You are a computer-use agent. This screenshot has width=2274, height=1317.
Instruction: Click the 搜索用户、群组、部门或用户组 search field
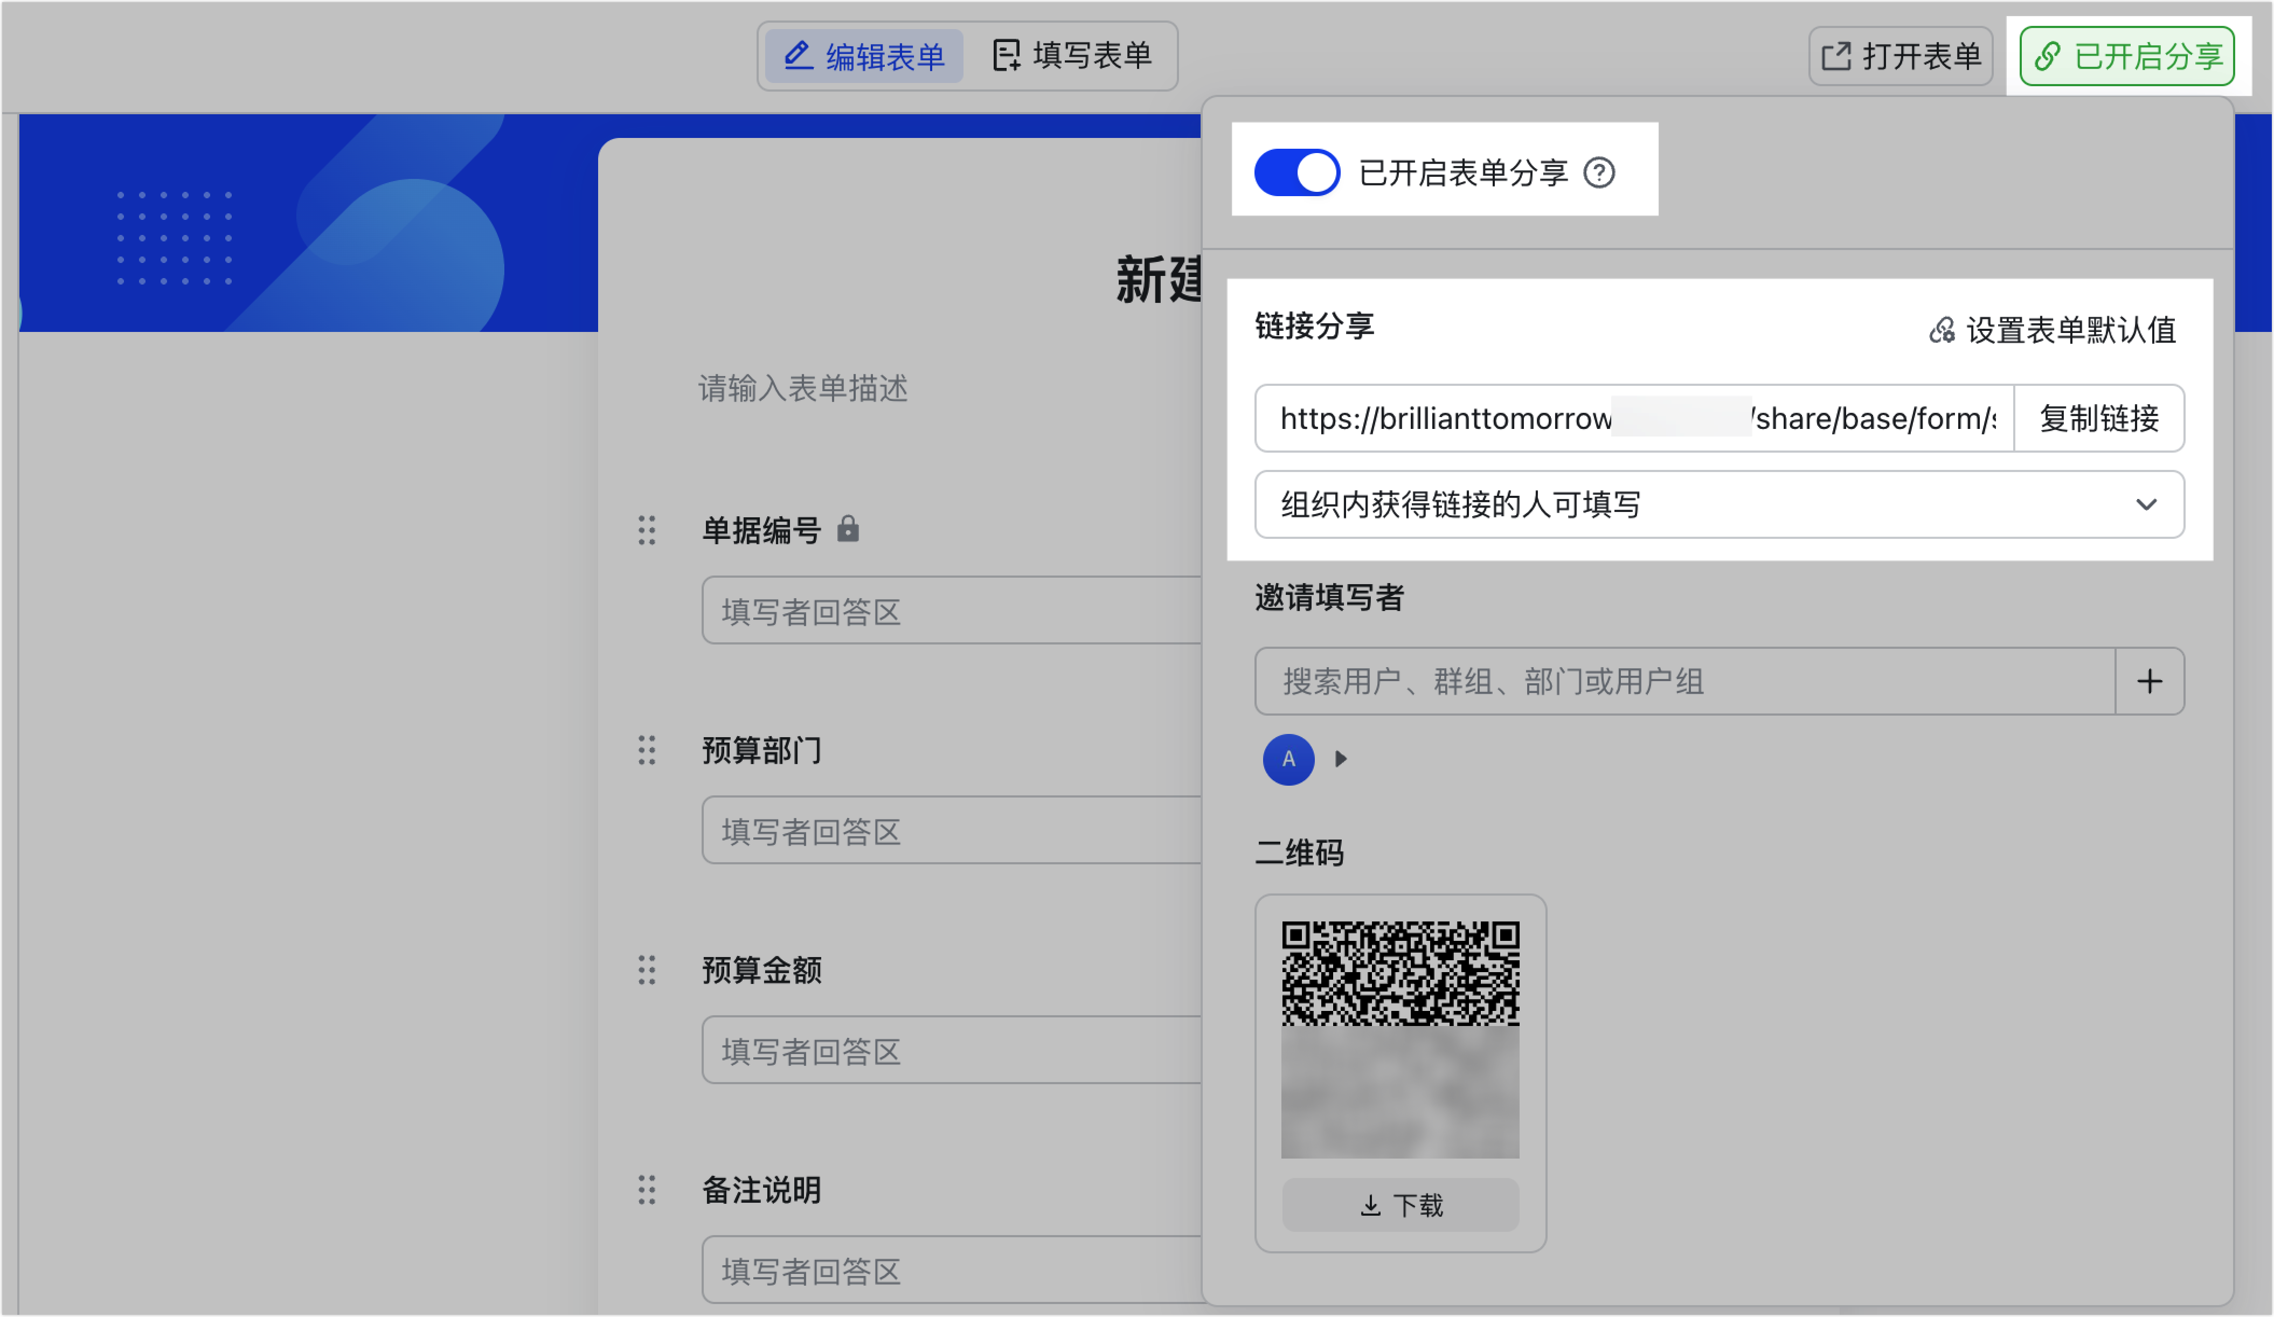(1684, 682)
